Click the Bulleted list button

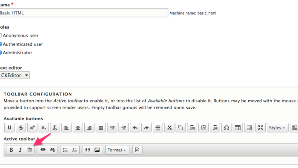(x=65, y=150)
